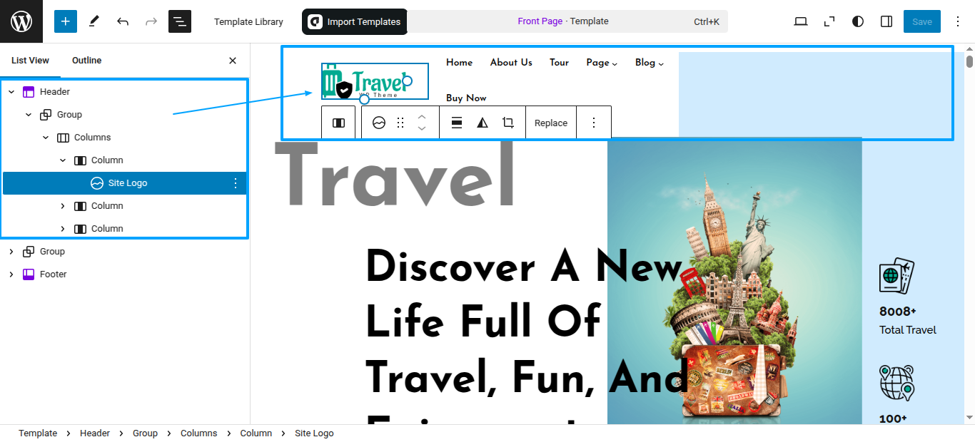Click Group in the bottom breadcrumb
Image resolution: width=975 pixels, height=442 pixels.
coord(145,433)
